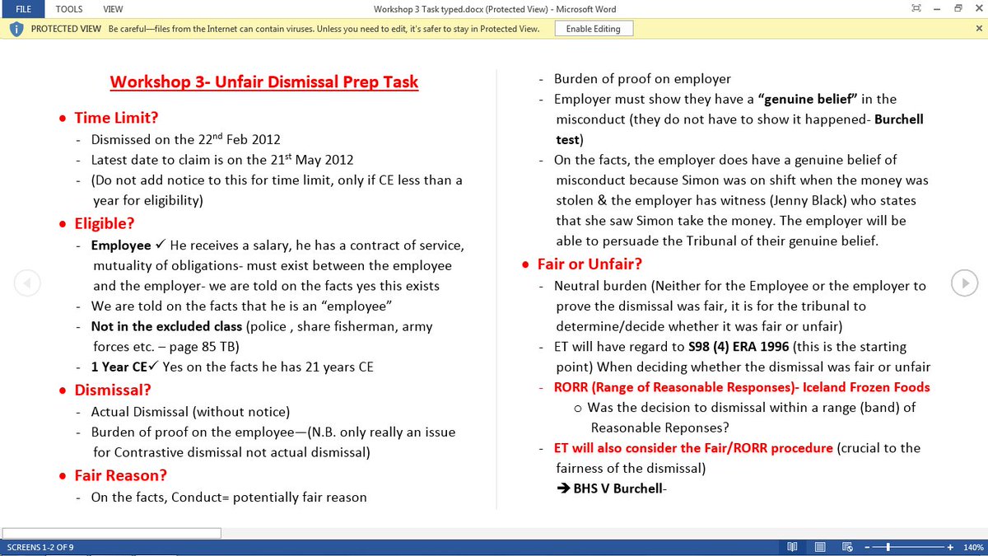Open zoom dialog via 140% label
The width and height of the screenshot is (988, 556).
pyautogui.click(x=972, y=547)
